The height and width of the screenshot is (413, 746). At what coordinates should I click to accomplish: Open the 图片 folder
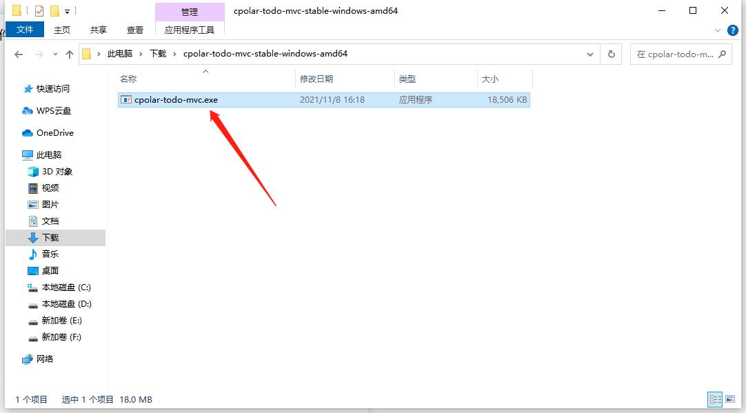[50, 205]
